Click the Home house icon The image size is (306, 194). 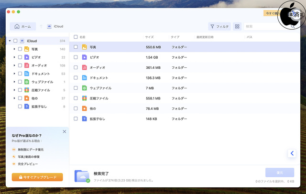(x=17, y=26)
